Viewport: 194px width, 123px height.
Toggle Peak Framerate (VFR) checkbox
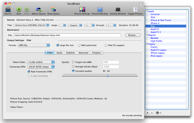[x=29, y=72]
